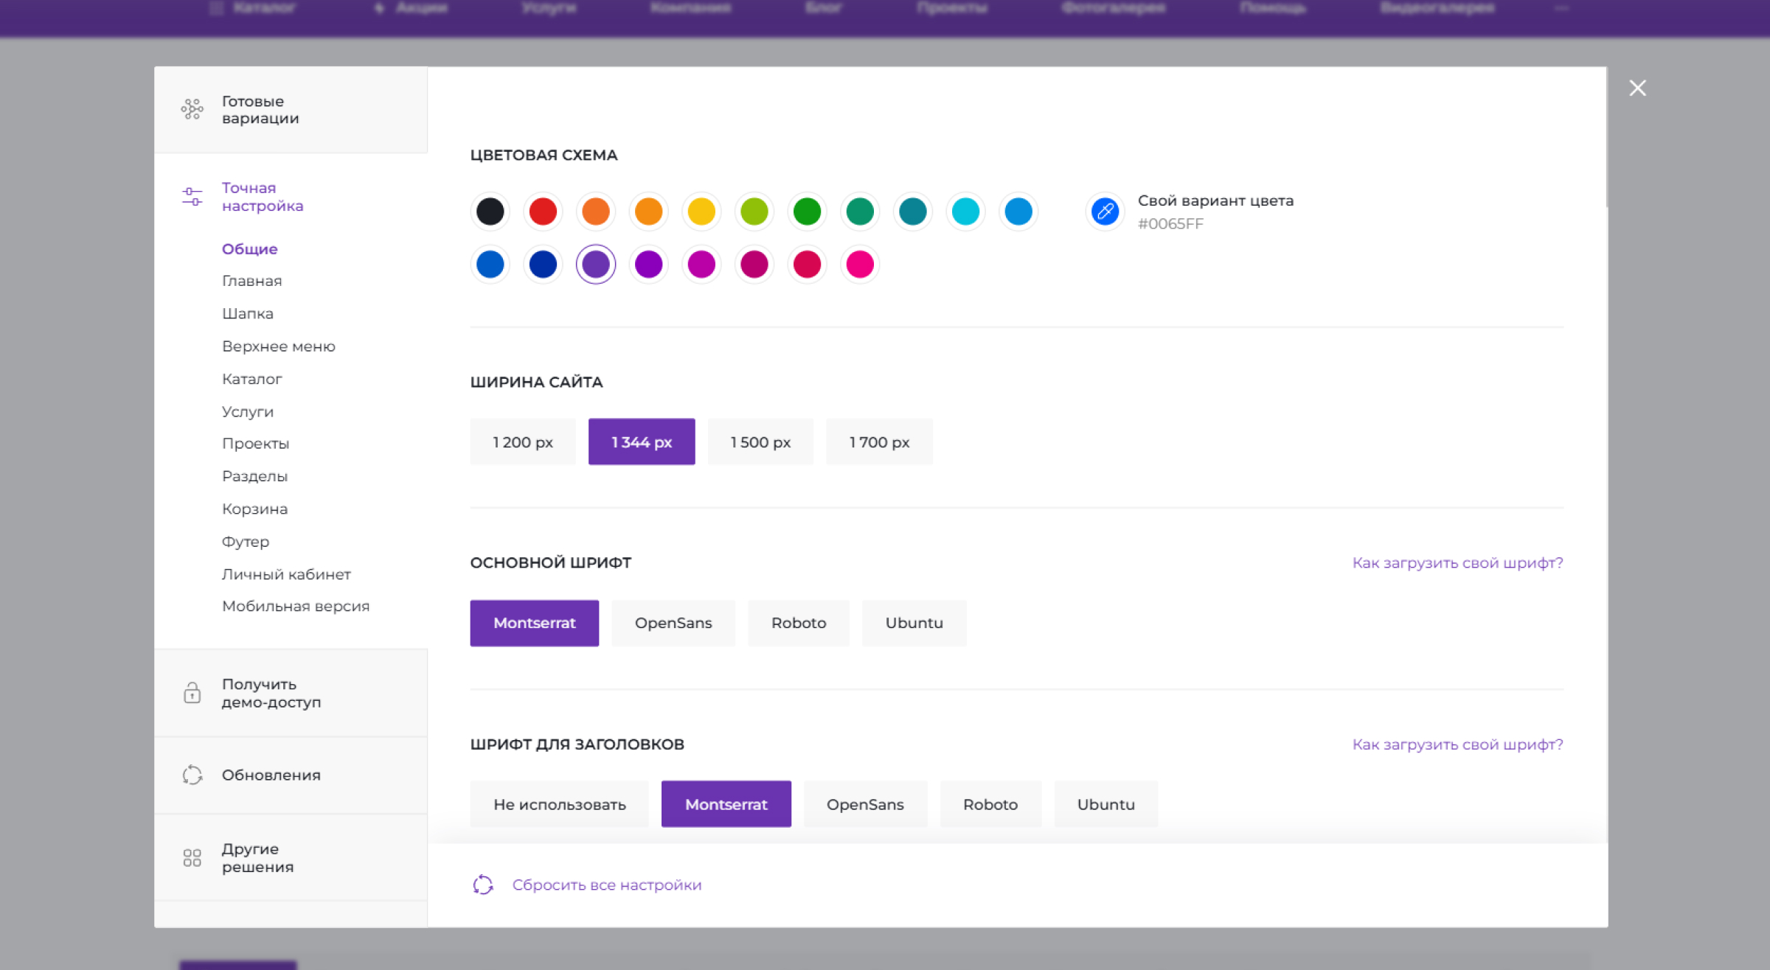Image resolution: width=1770 pixels, height=970 pixels.
Task: Click the reset settings circular arrows icon
Action: point(483,884)
